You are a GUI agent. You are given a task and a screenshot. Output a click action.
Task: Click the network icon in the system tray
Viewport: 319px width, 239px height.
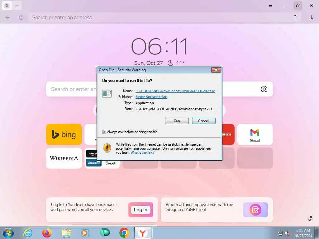(280, 233)
